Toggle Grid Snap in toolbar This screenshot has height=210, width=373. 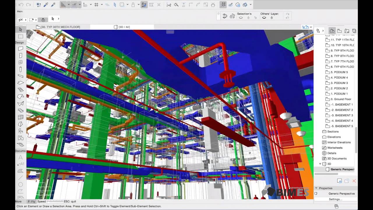click(x=96, y=5)
